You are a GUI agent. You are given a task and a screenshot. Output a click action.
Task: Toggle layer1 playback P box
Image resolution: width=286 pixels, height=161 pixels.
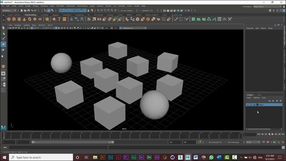(x=251, y=105)
